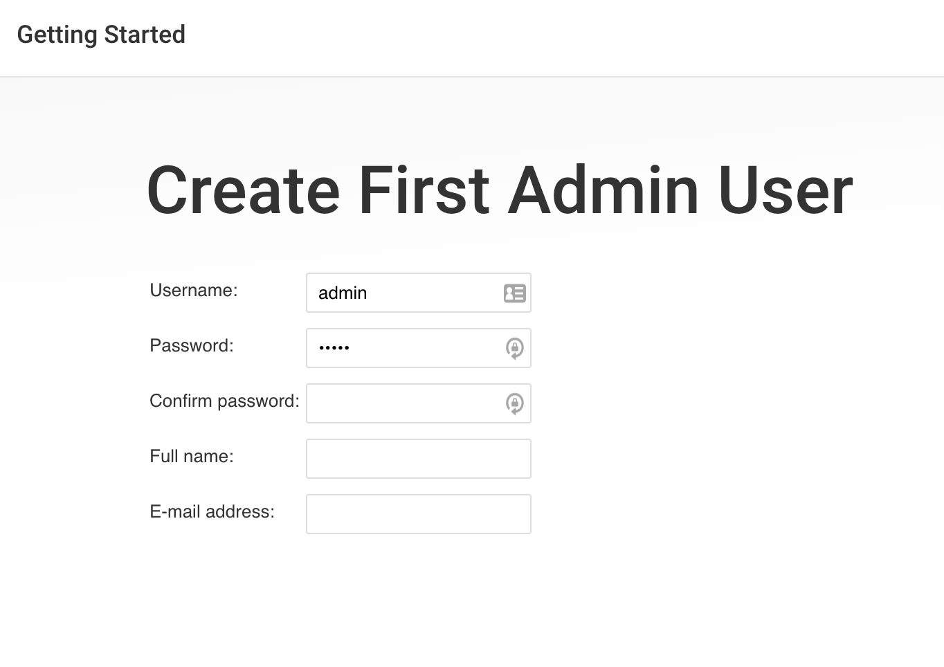Toggle password visibility via the Password field icon
The image size is (944, 667).
click(515, 348)
